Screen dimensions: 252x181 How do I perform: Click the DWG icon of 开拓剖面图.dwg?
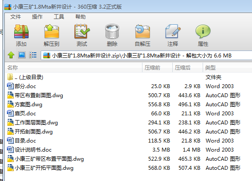pos(10,131)
